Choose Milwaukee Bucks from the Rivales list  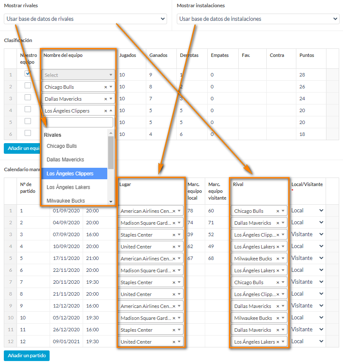66,200
